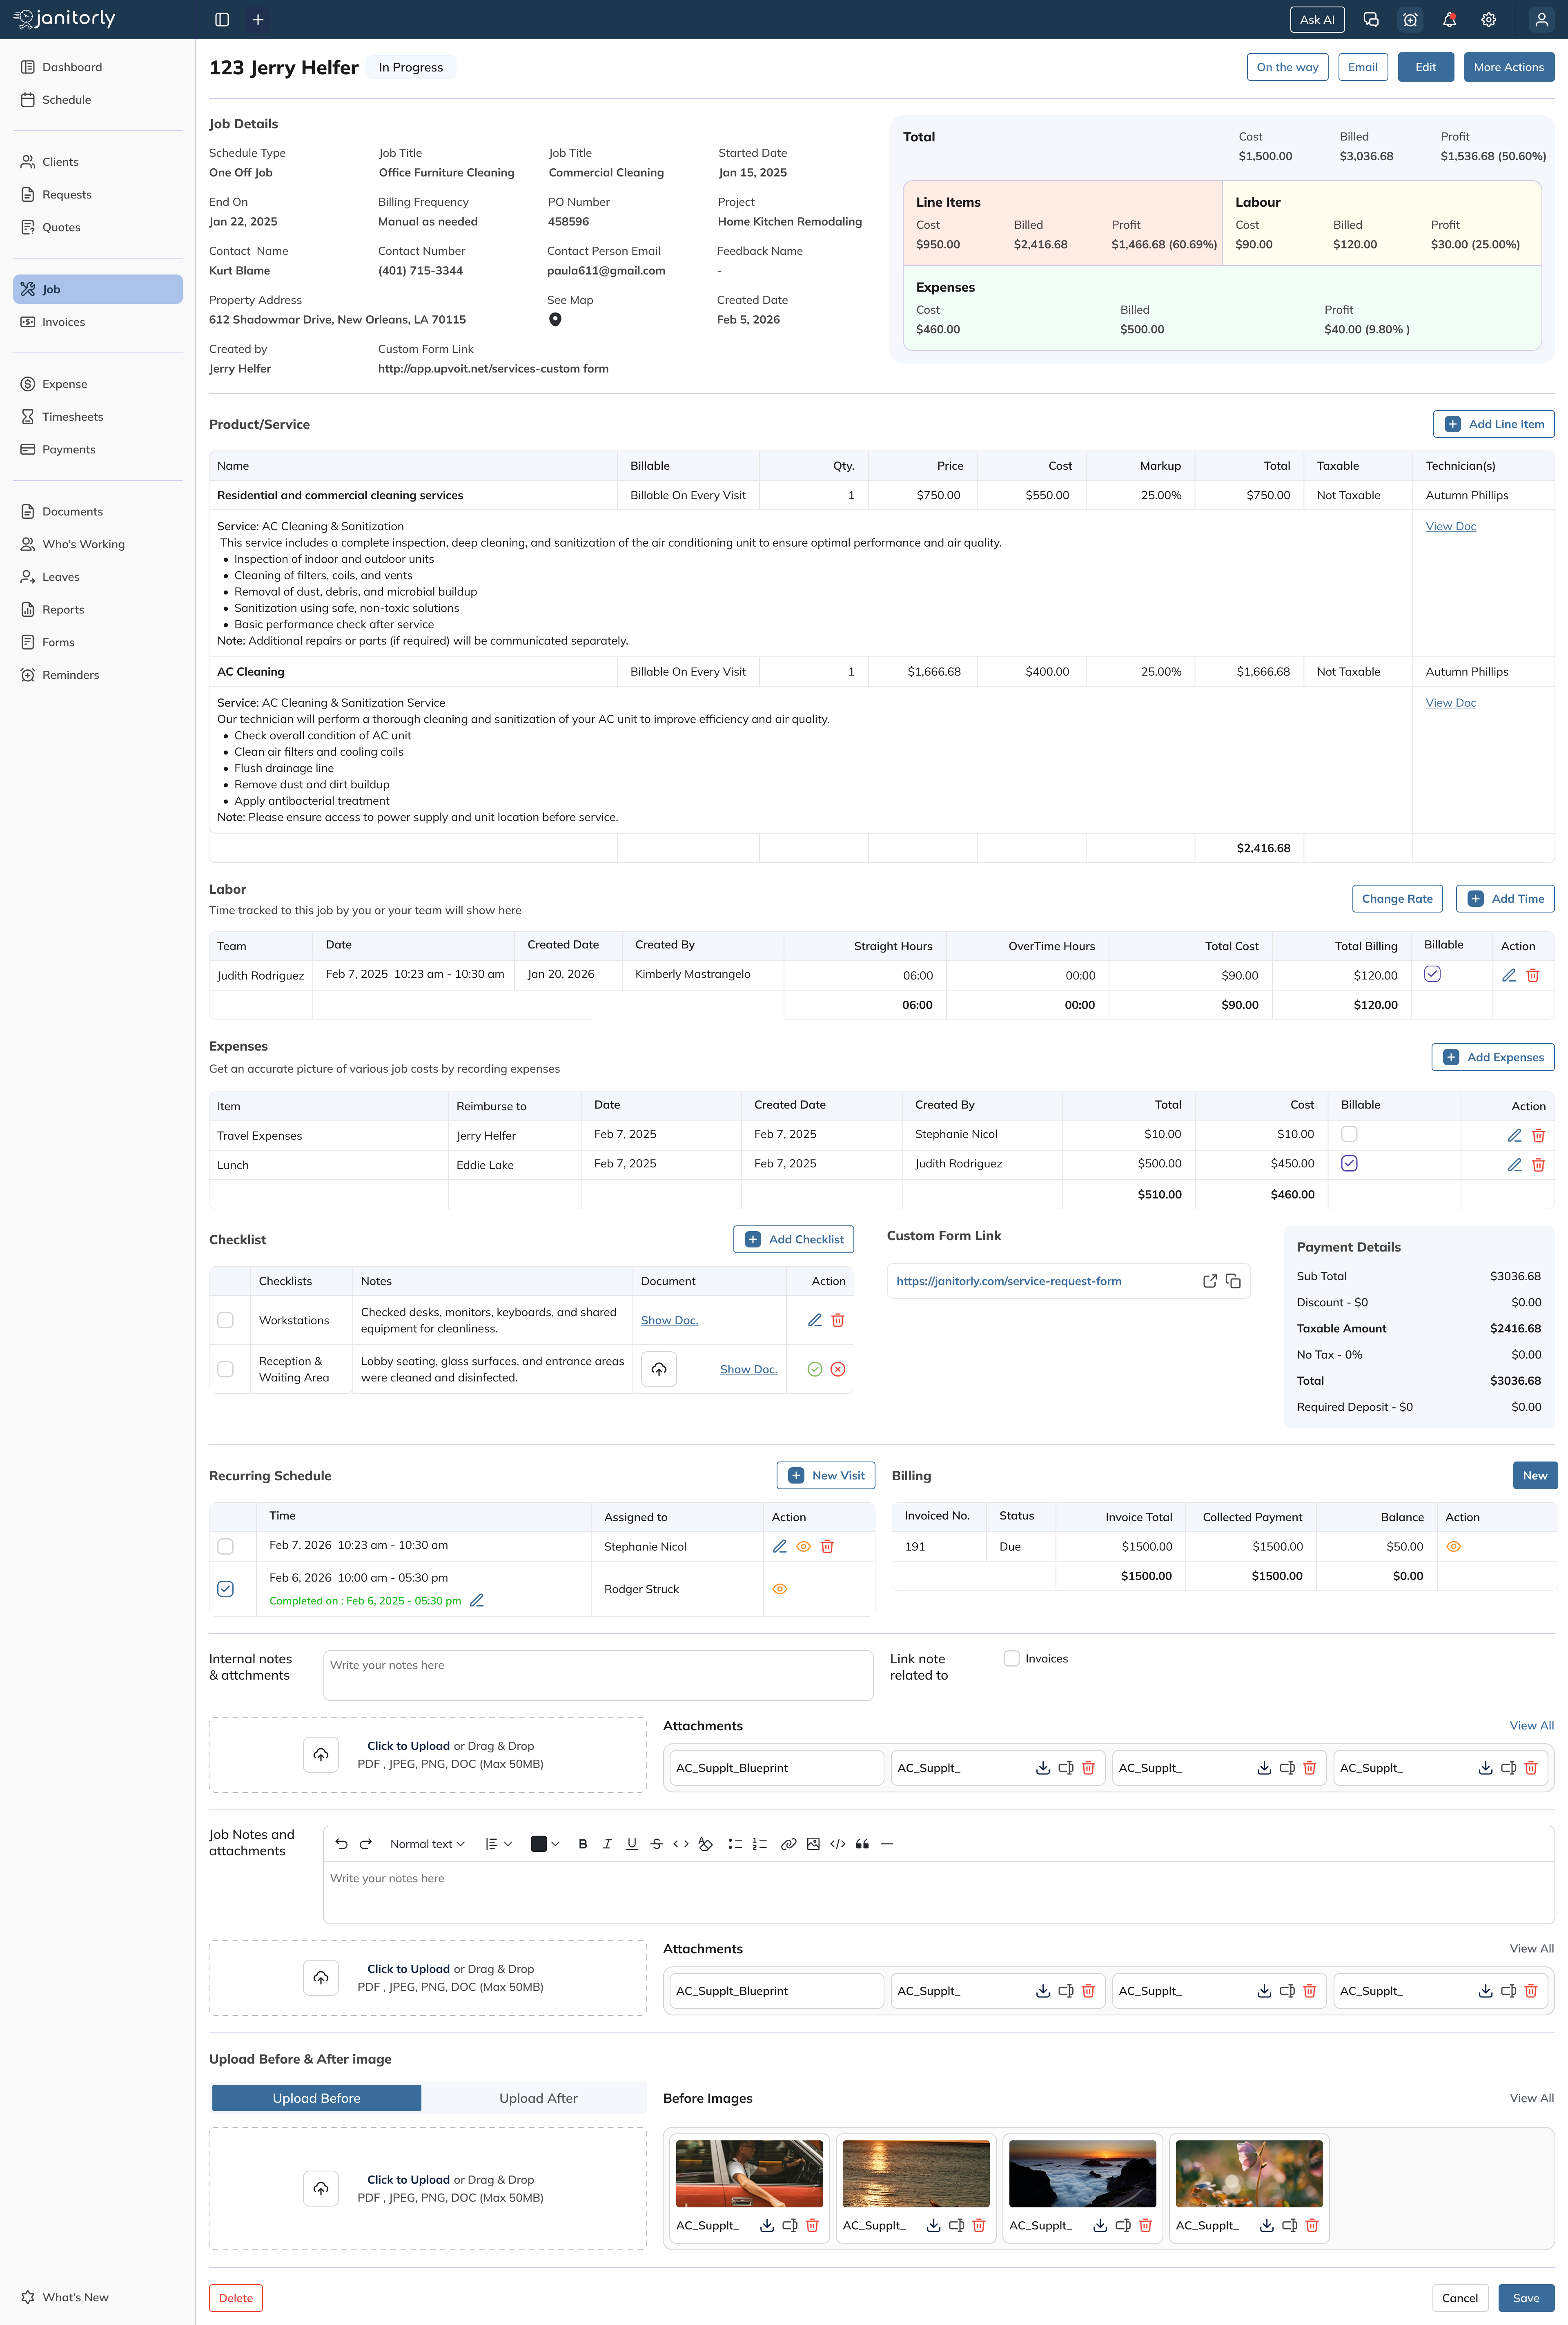Delete the Workstations checklist item
Viewport: 1568px width, 2325px height.
838,1321
